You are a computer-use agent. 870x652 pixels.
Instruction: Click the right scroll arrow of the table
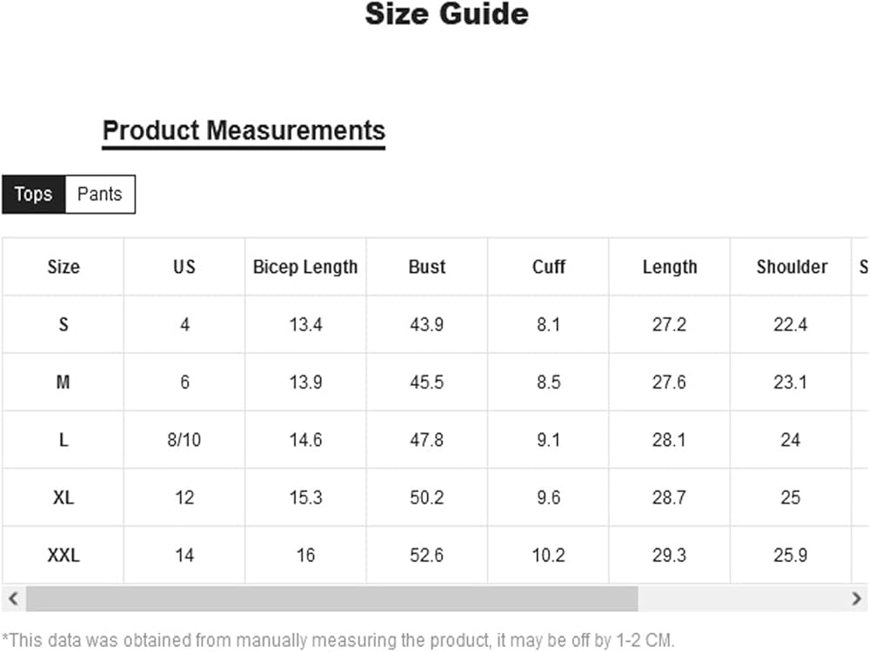[858, 598]
